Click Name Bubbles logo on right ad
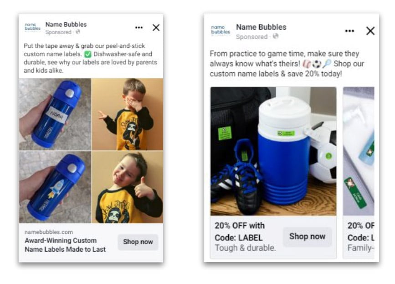Viewport: 395px width, 284px height. tap(221, 30)
